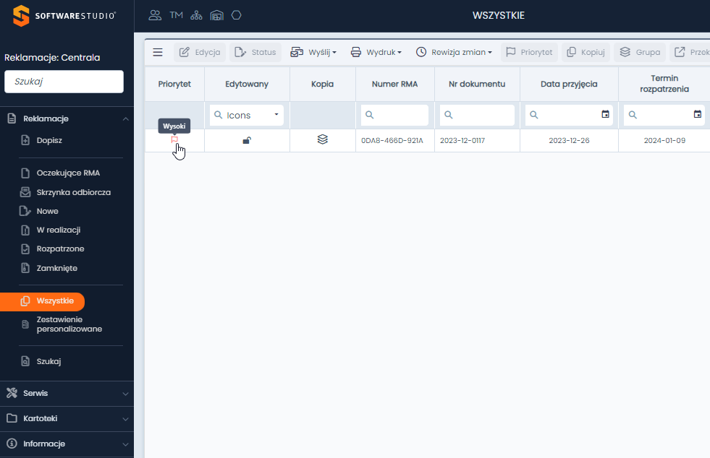Click the hexagon icon in top bar
Image resolution: width=710 pixels, height=458 pixels.
point(236,15)
